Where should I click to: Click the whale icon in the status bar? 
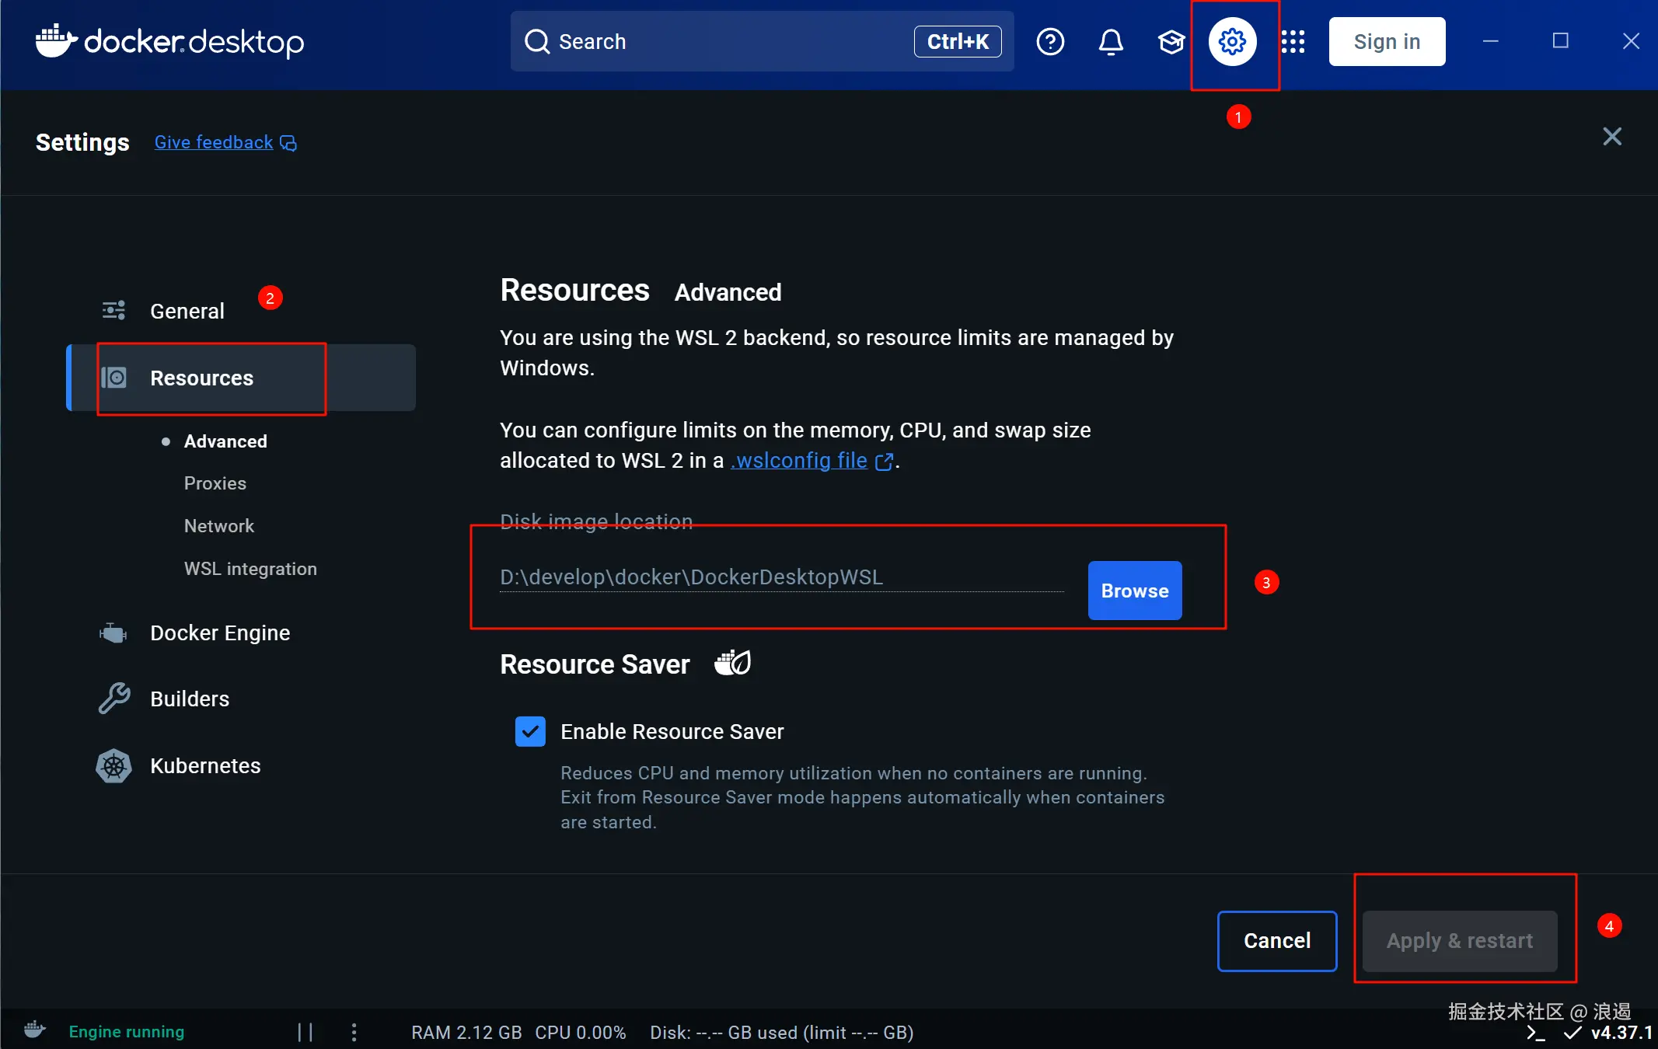35,1030
